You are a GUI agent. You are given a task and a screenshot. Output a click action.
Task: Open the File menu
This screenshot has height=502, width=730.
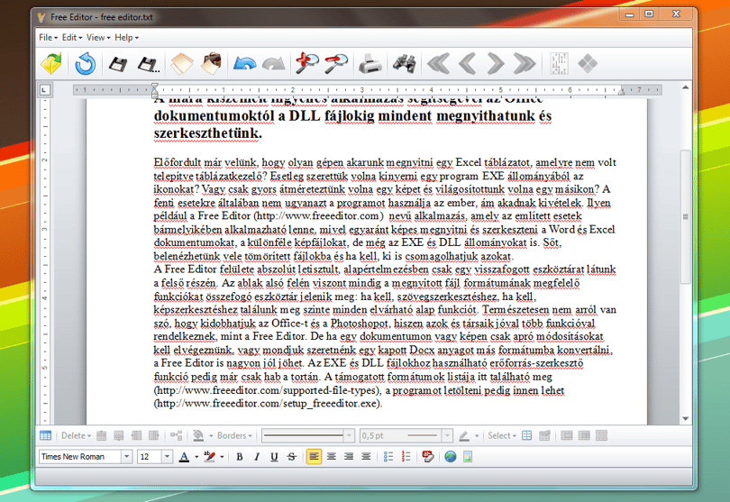(48, 37)
